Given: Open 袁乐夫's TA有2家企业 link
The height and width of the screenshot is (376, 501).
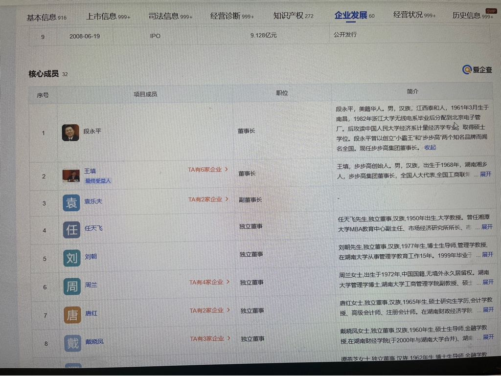Looking at the screenshot, I should click(x=208, y=199).
